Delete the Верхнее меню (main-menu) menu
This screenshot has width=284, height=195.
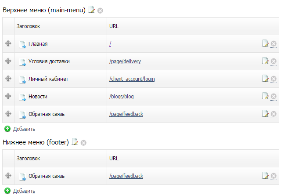tap(100, 11)
